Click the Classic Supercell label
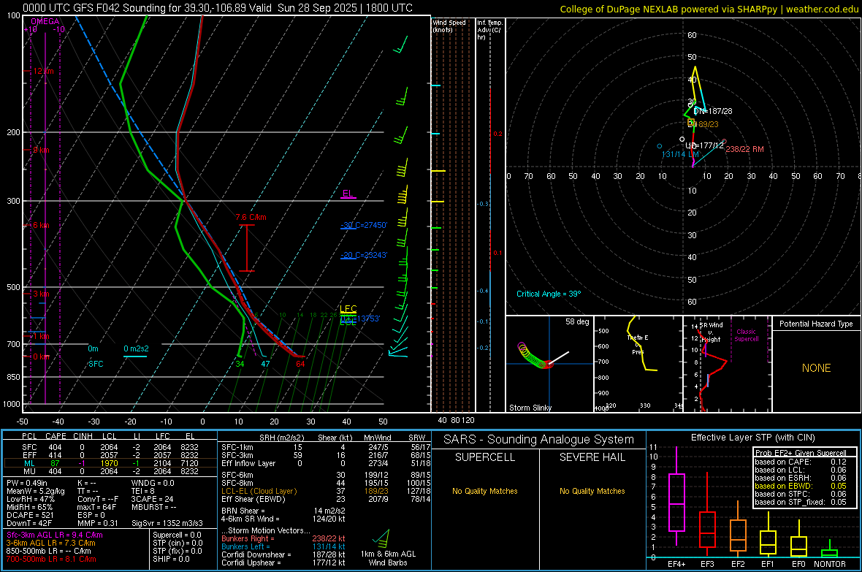862x572 pixels. pyautogui.click(x=746, y=335)
